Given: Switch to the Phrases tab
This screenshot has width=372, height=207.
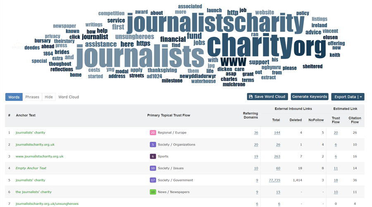Looking at the screenshot, I should (x=32, y=97).
